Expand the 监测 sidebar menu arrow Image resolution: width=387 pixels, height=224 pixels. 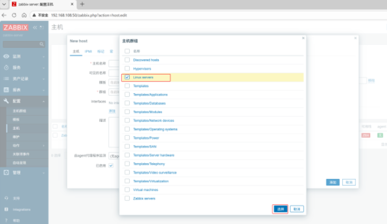point(44,57)
